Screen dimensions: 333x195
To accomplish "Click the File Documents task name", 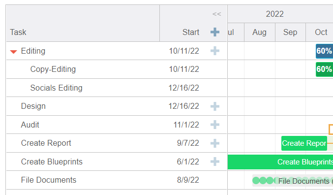I will (x=49, y=180).
